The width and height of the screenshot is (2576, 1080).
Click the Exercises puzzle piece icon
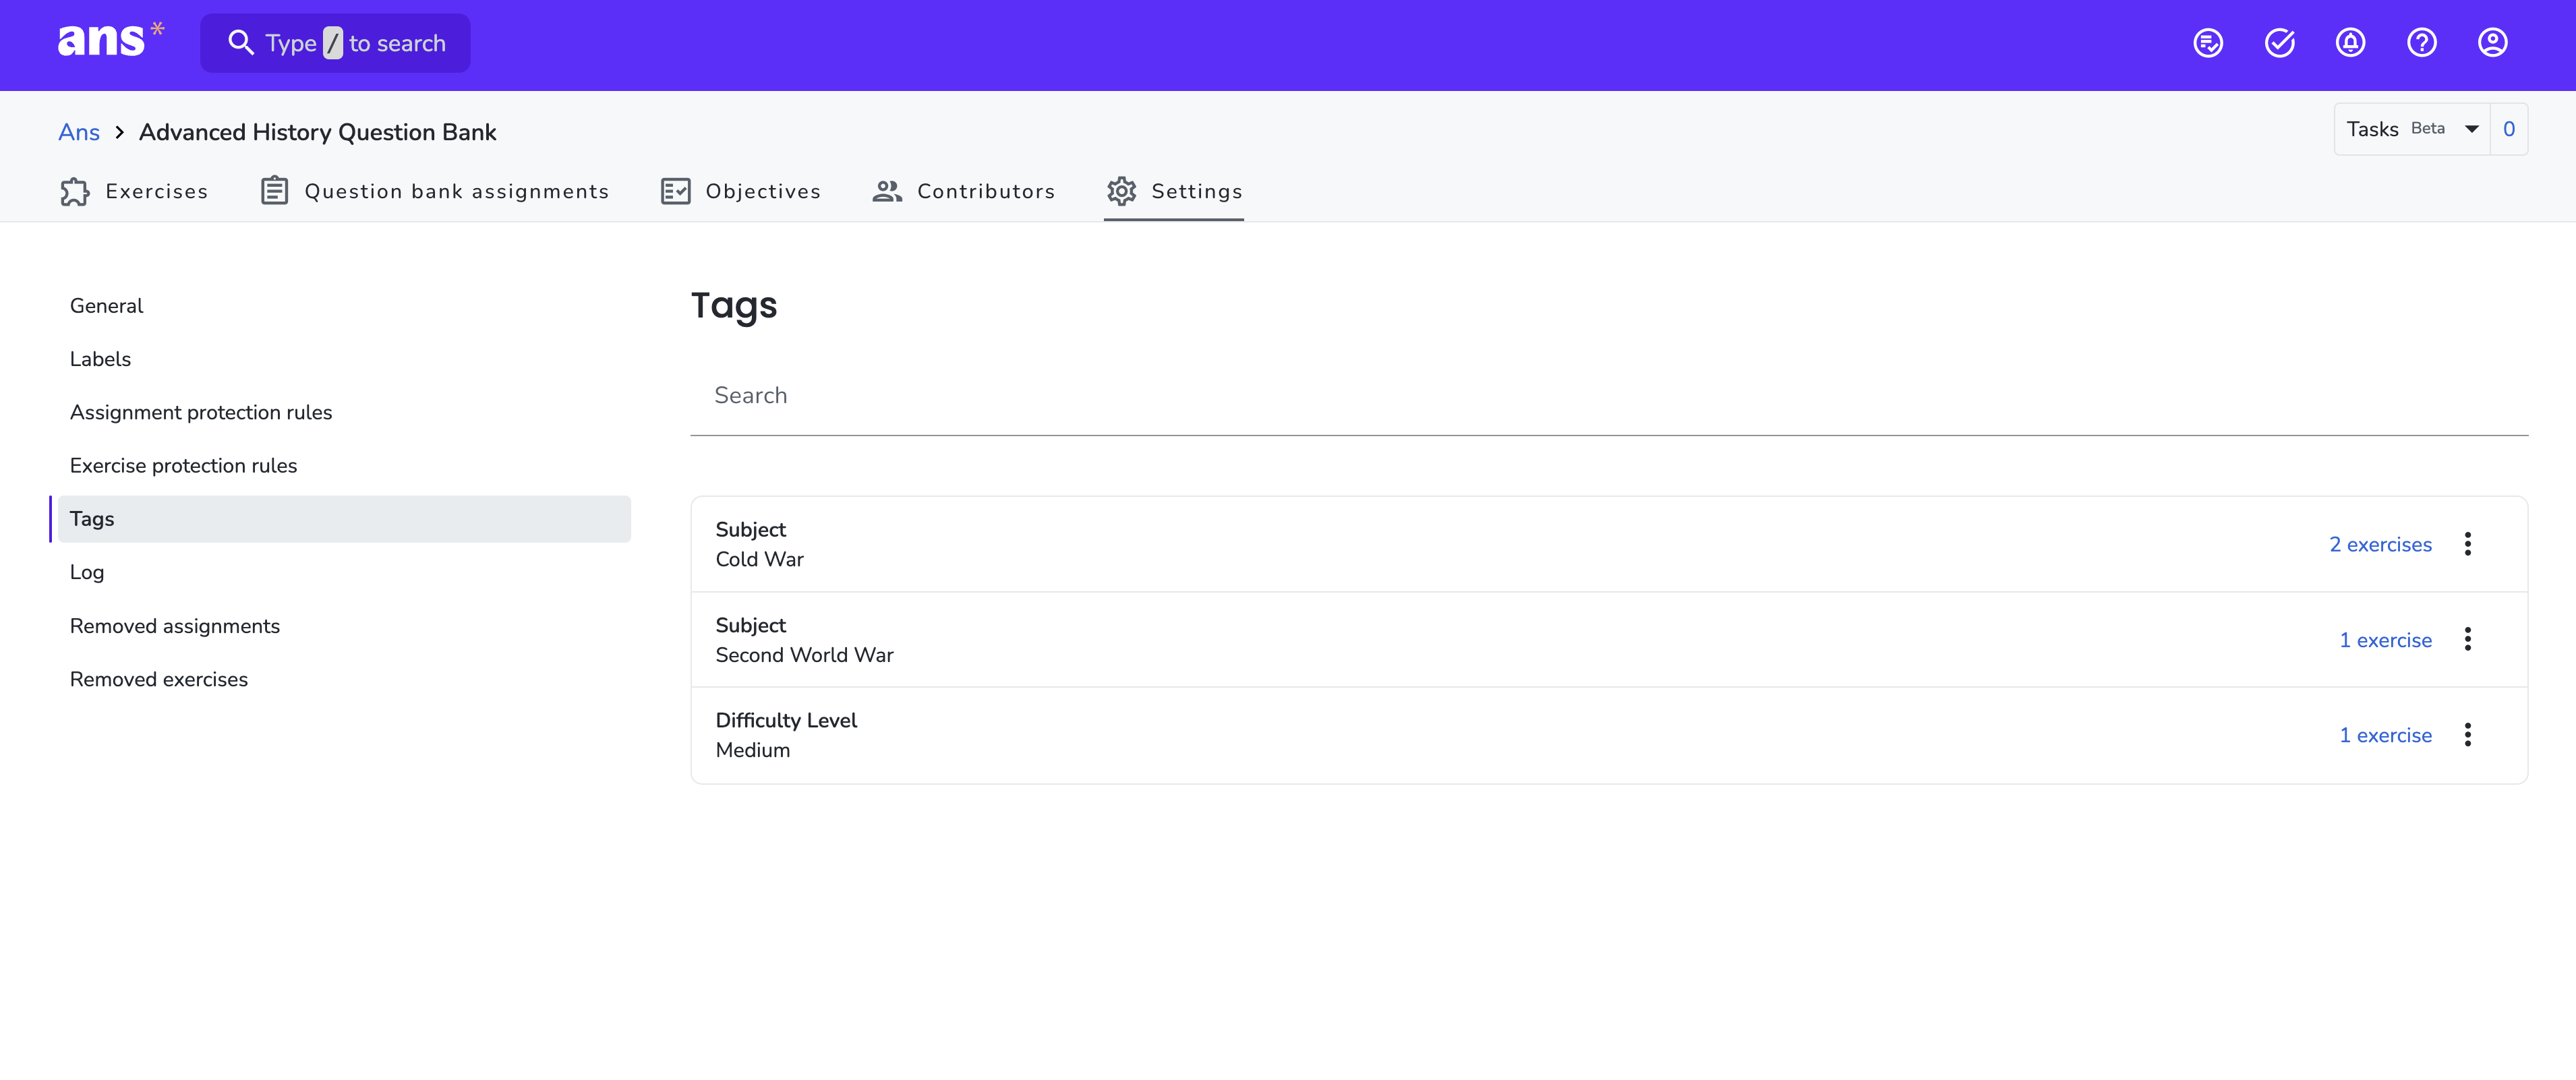(x=75, y=191)
